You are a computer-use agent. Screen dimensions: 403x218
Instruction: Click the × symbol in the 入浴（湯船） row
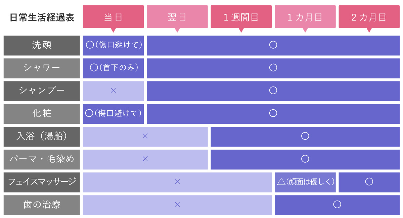point(145,136)
